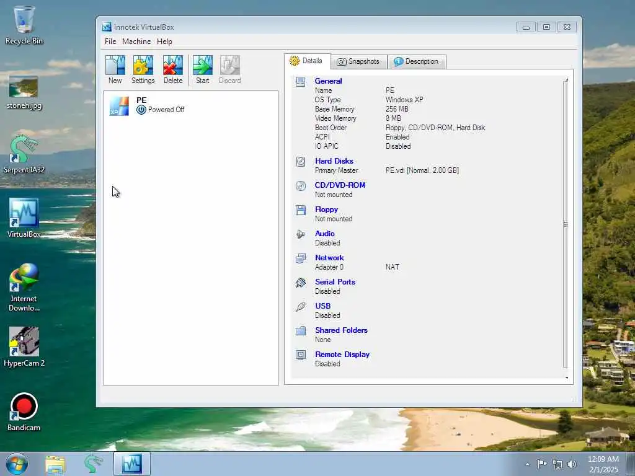The width and height of the screenshot is (635, 476).
Task: Click the Action Center flag tray icon
Action: (x=542, y=464)
